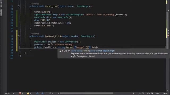Click line number 37 in the margin
The image size is (170, 95).
pyautogui.click(x=12, y=47)
